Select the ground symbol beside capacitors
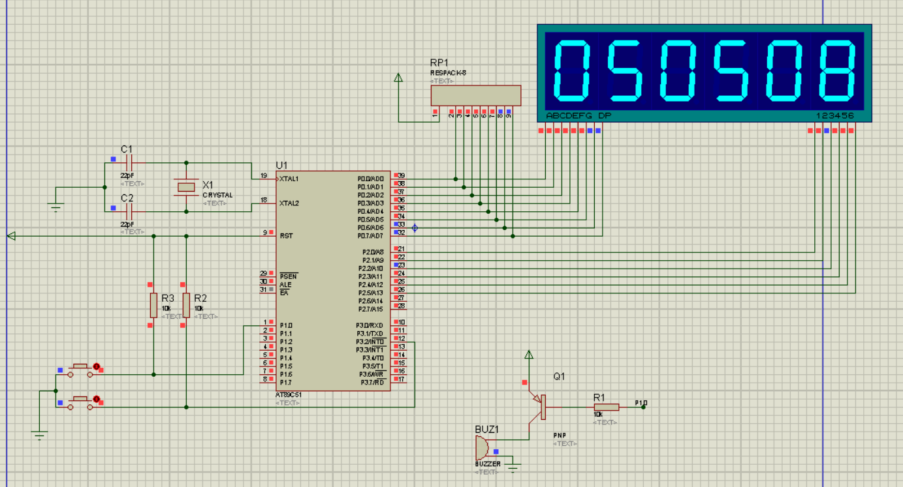Viewport: 903px width, 487px height. point(56,207)
